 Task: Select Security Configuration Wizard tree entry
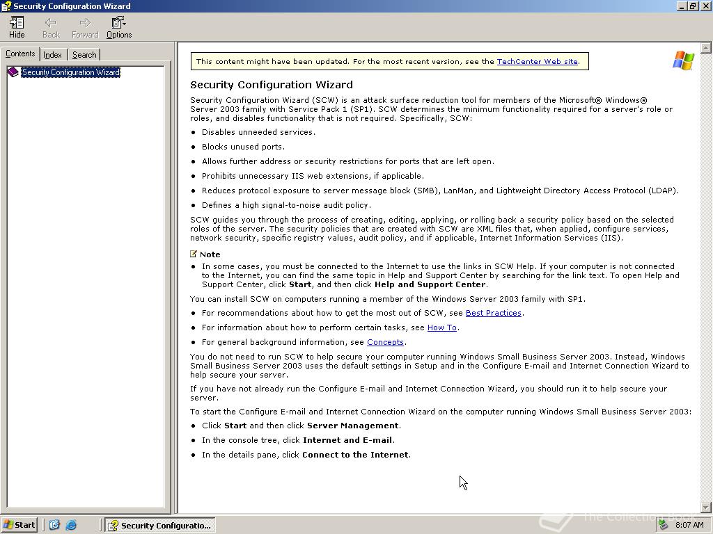click(70, 72)
